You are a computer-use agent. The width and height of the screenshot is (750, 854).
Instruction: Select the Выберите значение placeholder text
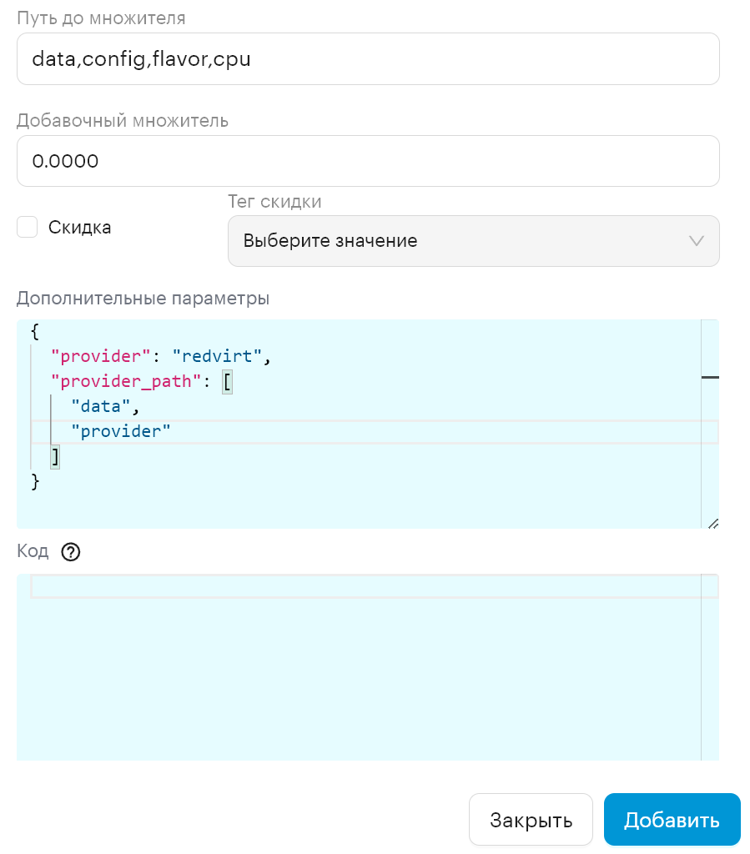tap(330, 241)
